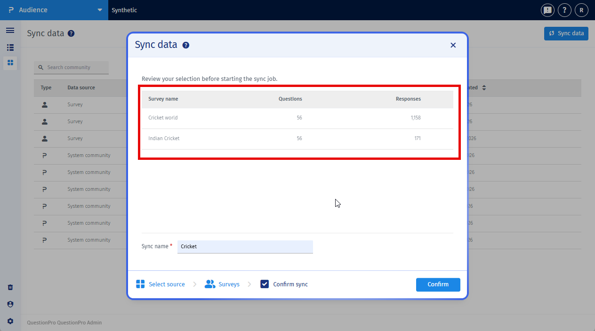
Task: Click QuestionPro Admin footer text
Action: tap(64, 323)
